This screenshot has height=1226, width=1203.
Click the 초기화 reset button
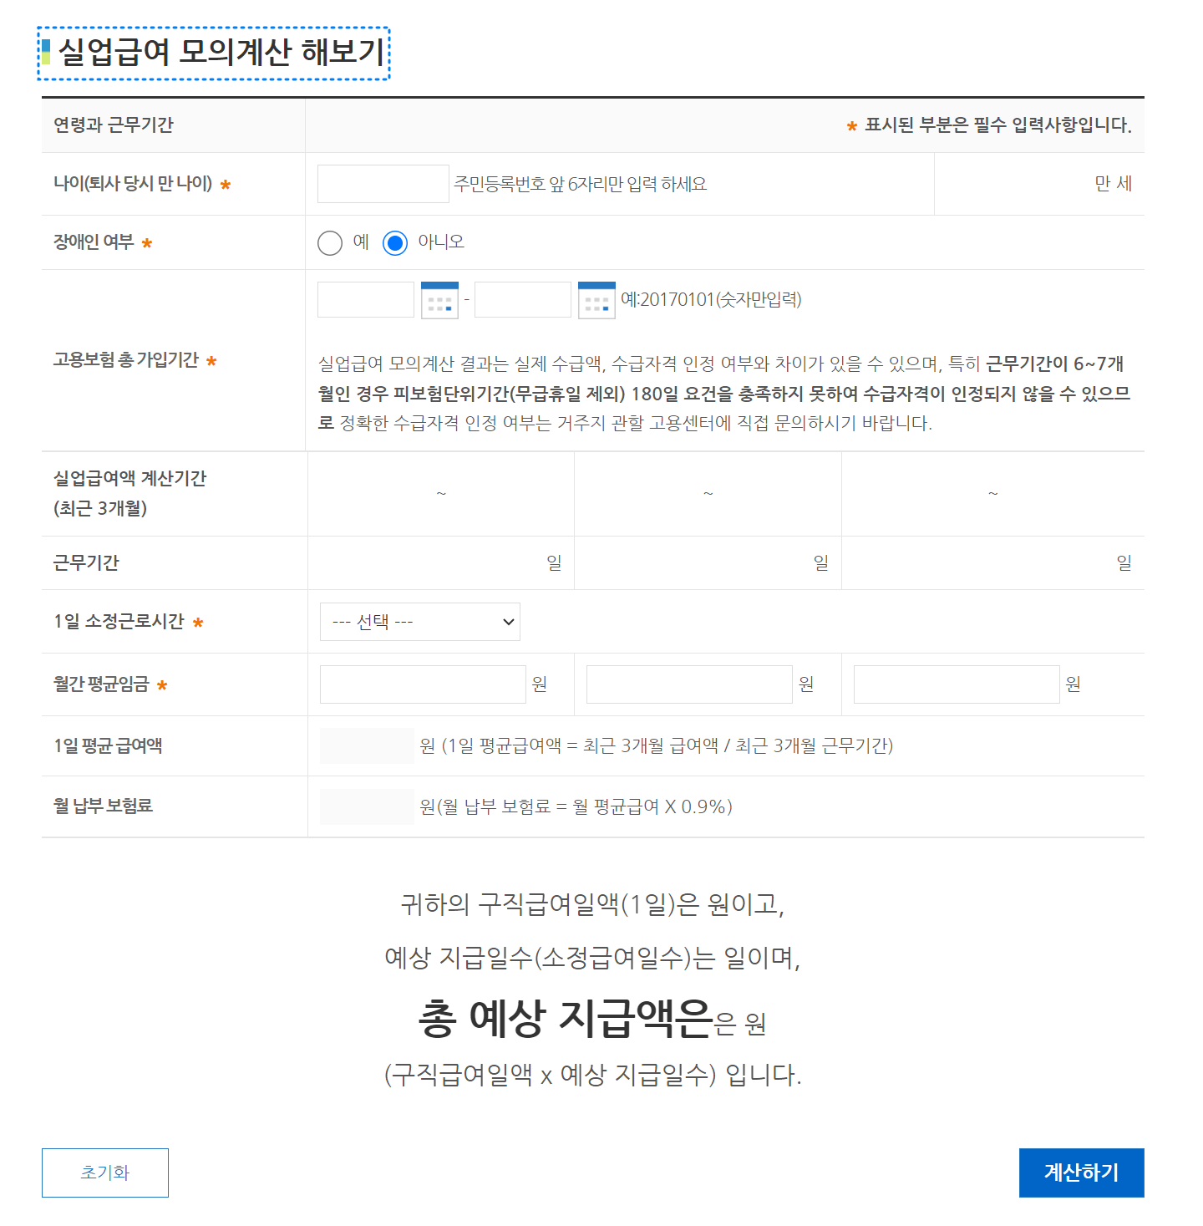pos(104,1173)
